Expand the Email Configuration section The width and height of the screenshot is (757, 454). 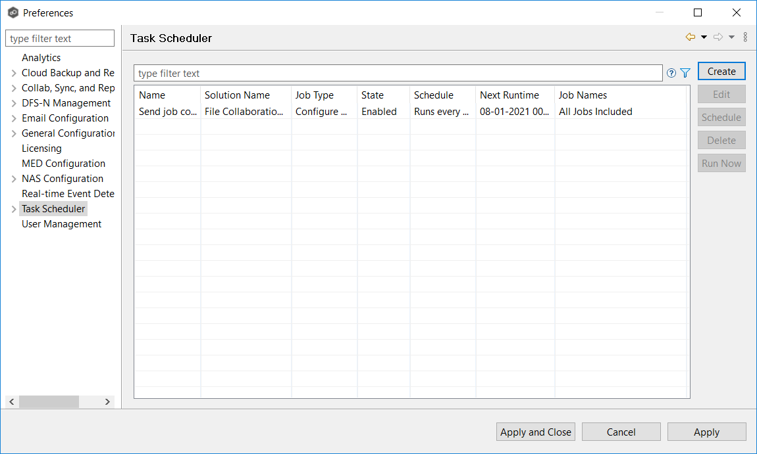[13, 118]
